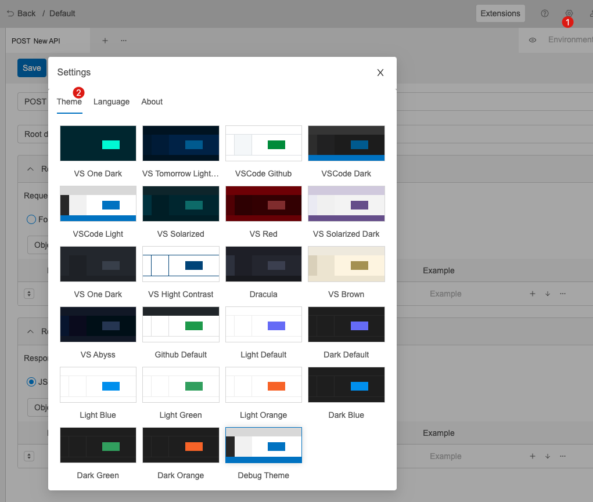The image size is (593, 502).
Task: Open the POST method dropdown
Action: point(33,102)
